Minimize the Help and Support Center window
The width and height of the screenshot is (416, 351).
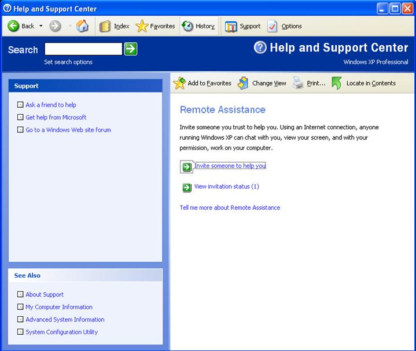pos(382,9)
